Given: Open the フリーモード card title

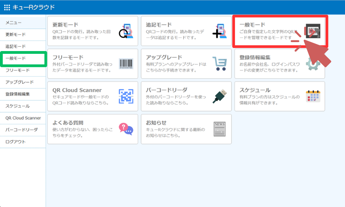Looking at the screenshot, I should [x=68, y=57].
